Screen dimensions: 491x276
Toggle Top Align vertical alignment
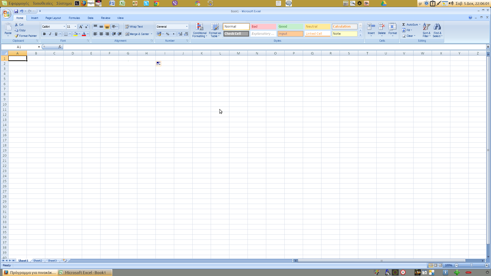(95, 27)
